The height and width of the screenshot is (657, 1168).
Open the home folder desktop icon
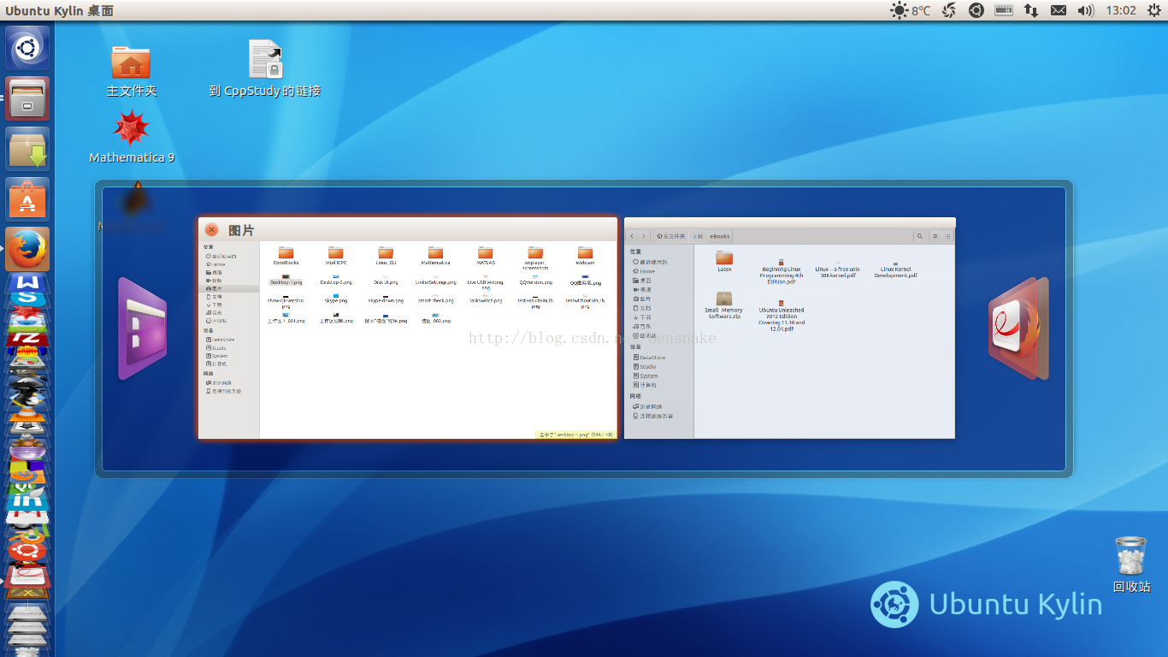131,62
